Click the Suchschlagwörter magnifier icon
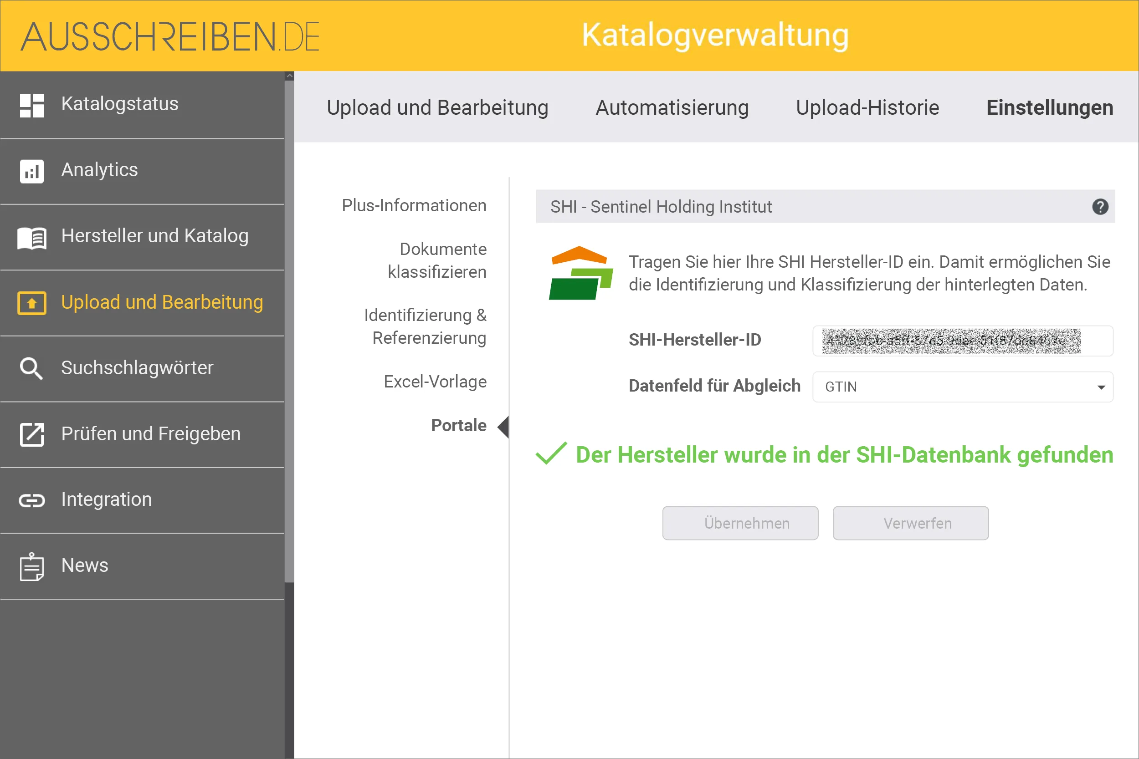 click(x=31, y=369)
